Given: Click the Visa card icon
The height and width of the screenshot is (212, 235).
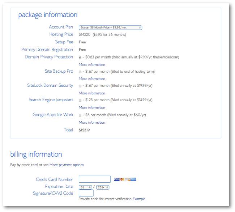Looking at the screenshot, I should click(117, 179).
